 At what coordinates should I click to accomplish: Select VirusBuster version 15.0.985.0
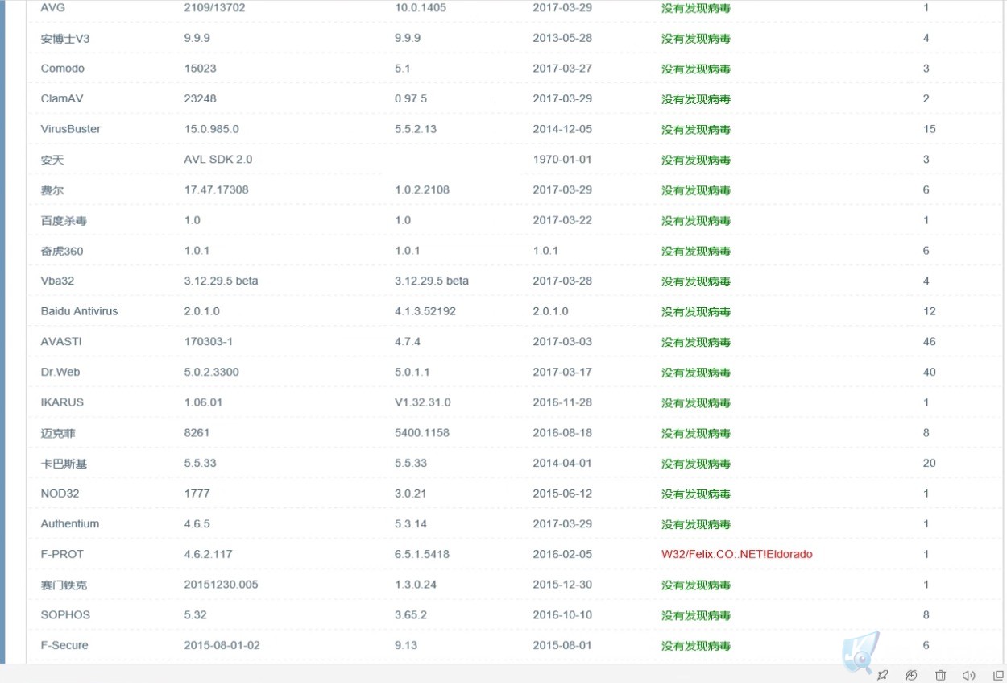pyautogui.click(x=211, y=129)
